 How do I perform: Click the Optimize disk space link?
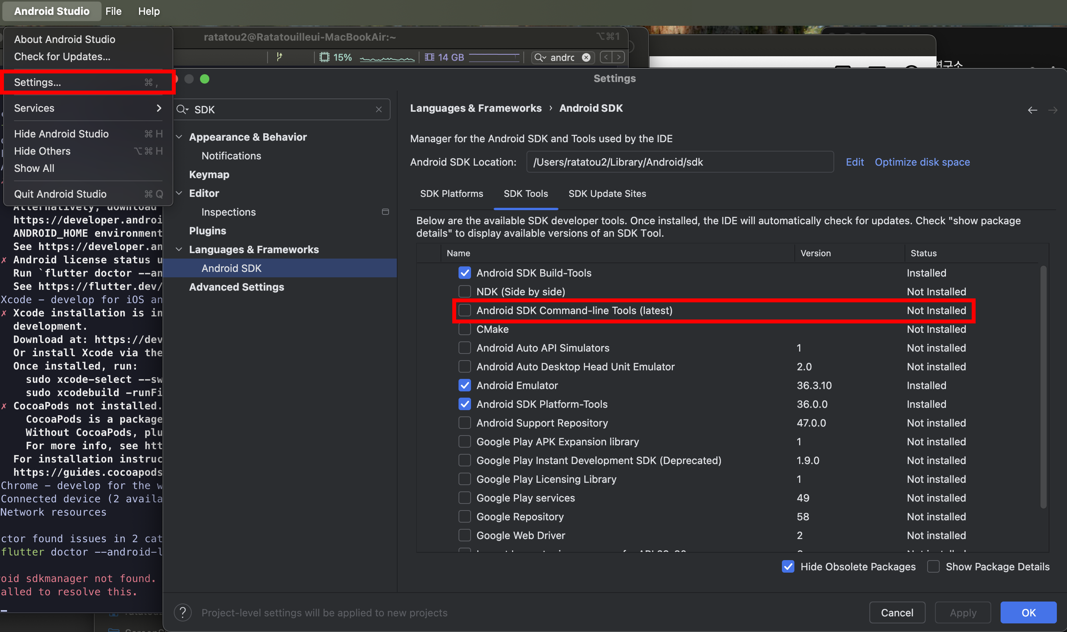tap(922, 162)
